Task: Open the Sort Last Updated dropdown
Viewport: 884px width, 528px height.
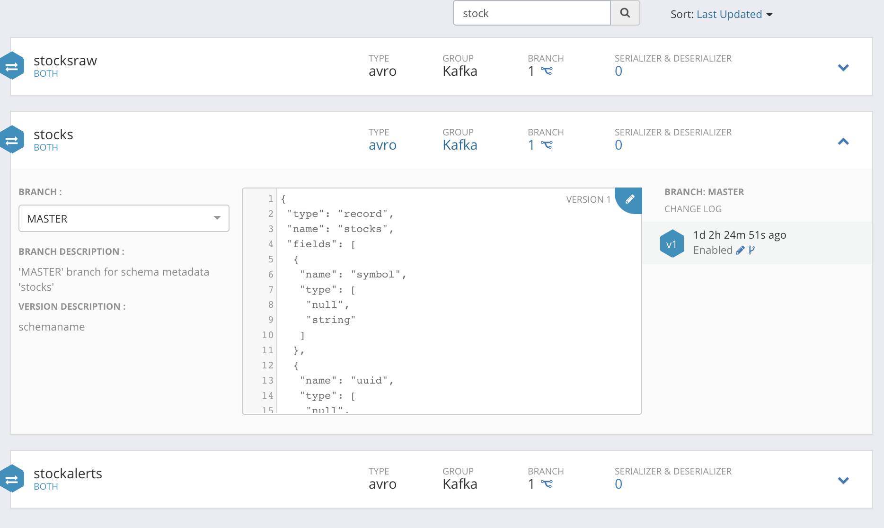Action: 734,14
